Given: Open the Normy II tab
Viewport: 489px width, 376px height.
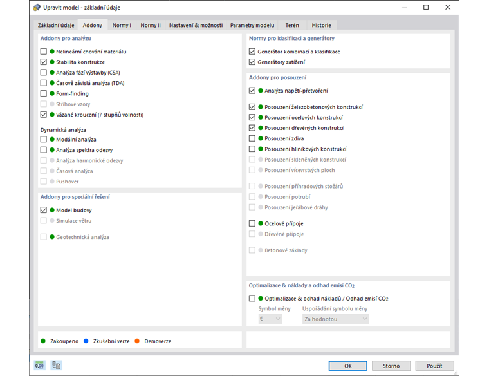Looking at the screenshot, I should [151, 25].
